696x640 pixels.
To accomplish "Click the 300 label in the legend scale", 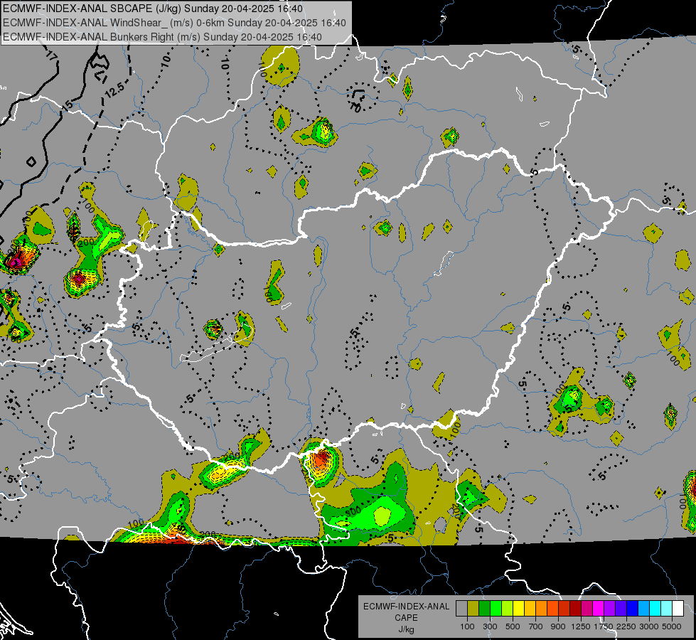I will [490, 626].
